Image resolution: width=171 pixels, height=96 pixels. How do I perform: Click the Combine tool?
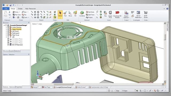tap(82, 14)
